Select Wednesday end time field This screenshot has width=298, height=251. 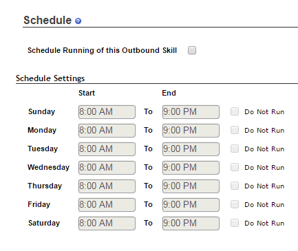(191, 168)
